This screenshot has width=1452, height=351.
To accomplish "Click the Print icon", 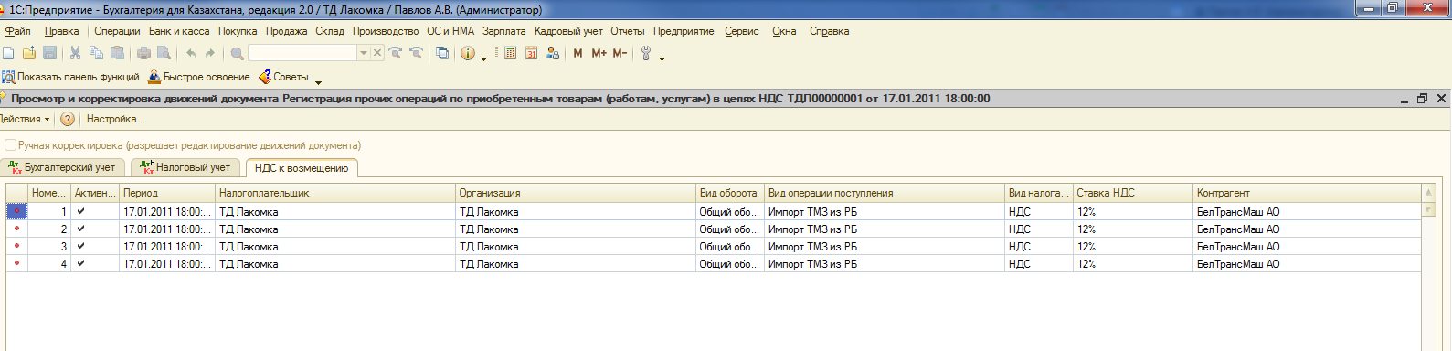I will [143, 53].
